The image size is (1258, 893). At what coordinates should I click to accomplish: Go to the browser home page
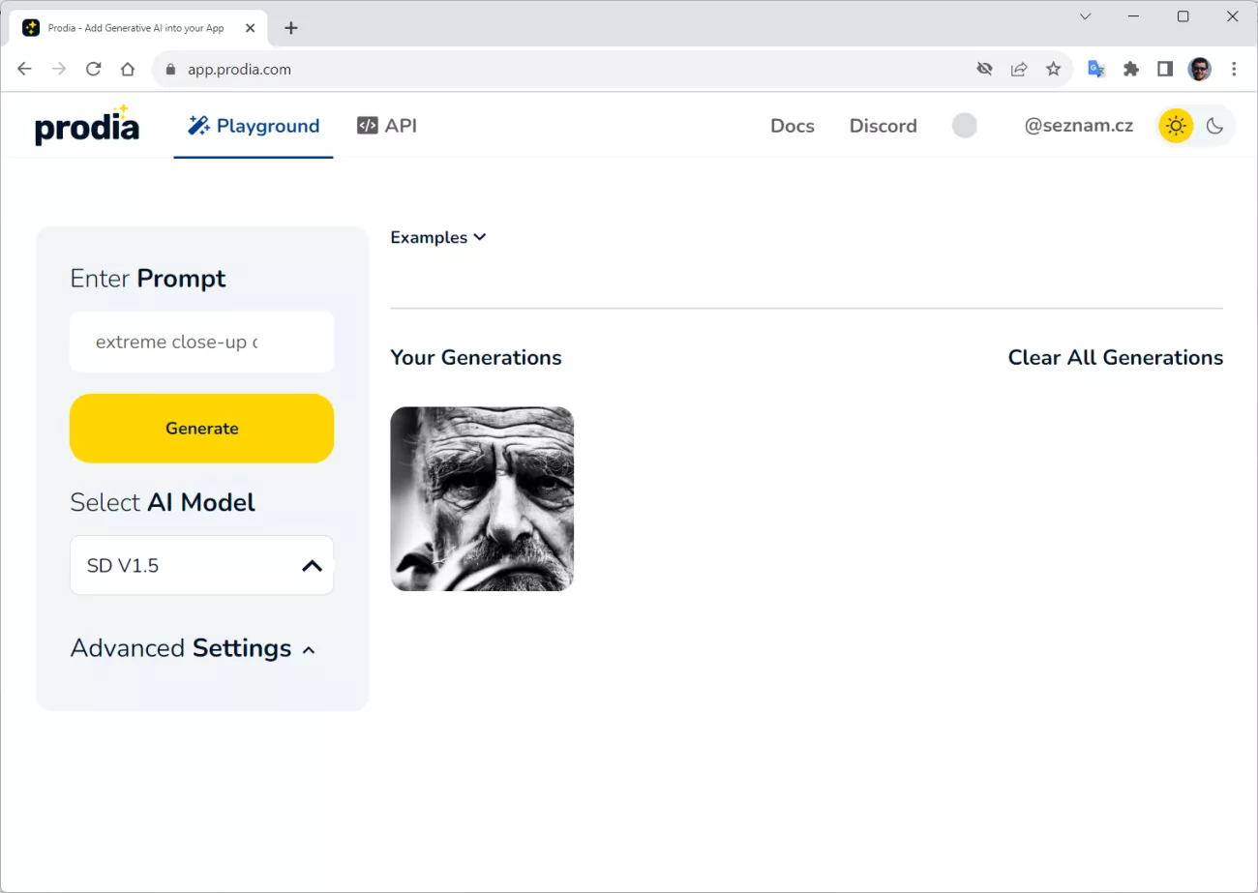pyautogui.click(x=128, y=69)
